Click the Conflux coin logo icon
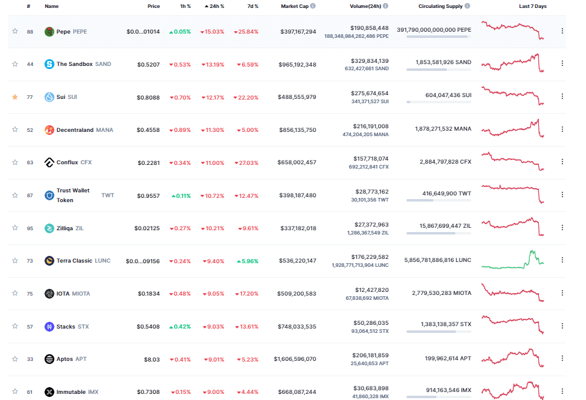The height and width of the screenshot is (400, 586). [x=49, y=162]
